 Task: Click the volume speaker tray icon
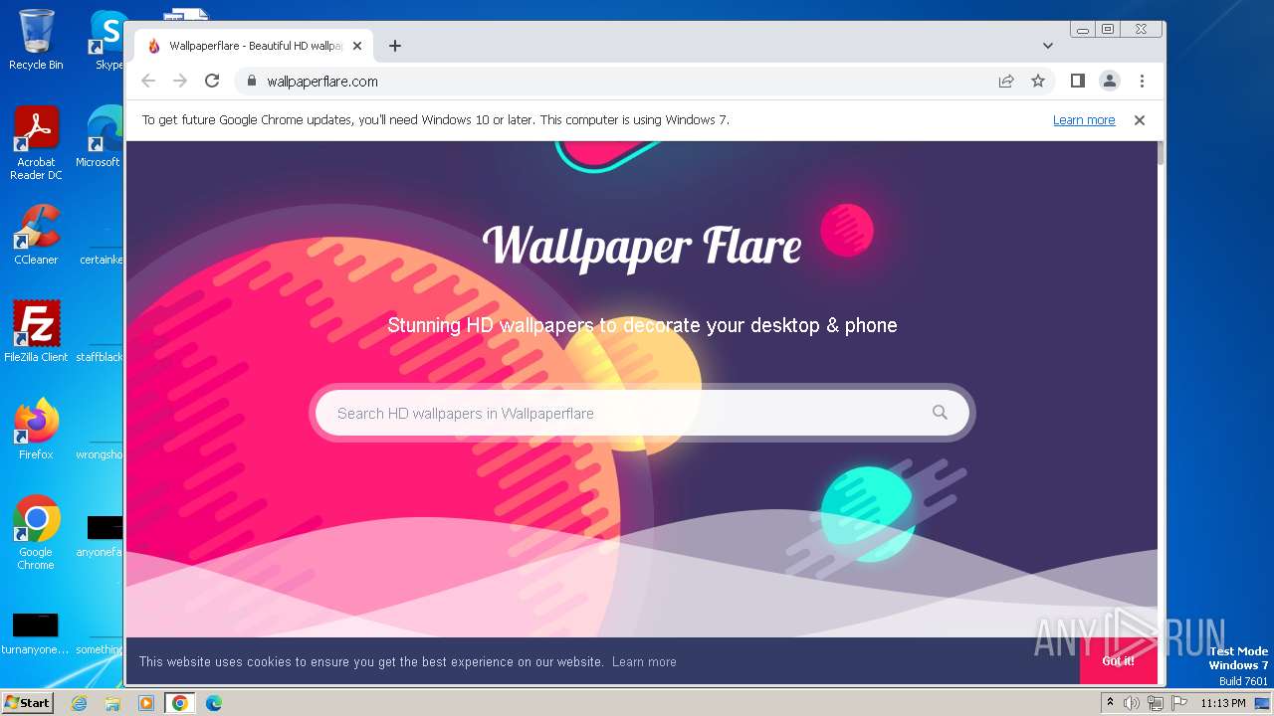click(x=1132, y=703)
